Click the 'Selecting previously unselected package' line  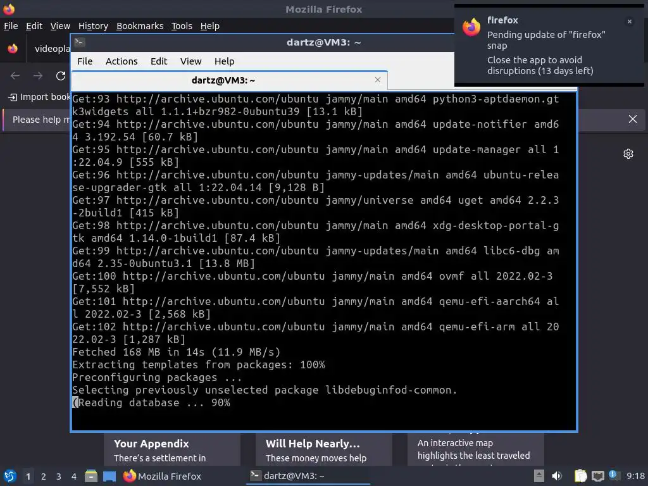(265, 390)
